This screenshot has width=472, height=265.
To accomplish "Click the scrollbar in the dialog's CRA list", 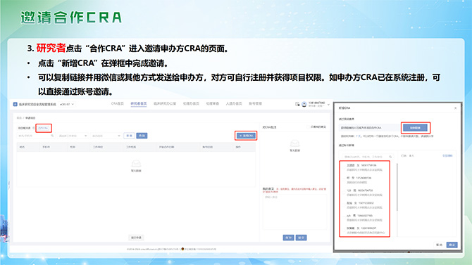I will point(397,187).
